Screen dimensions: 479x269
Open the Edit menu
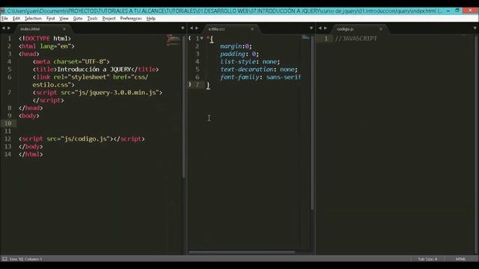click(x=16, y=18)
